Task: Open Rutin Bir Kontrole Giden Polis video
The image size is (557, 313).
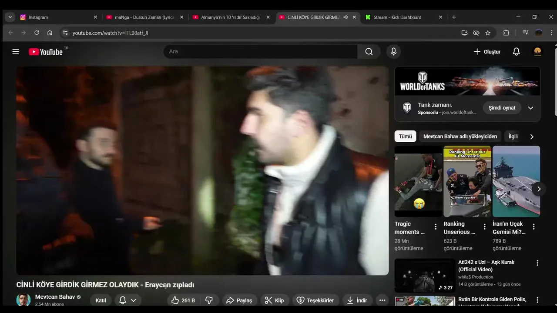Action: click(x=492, y=302)
